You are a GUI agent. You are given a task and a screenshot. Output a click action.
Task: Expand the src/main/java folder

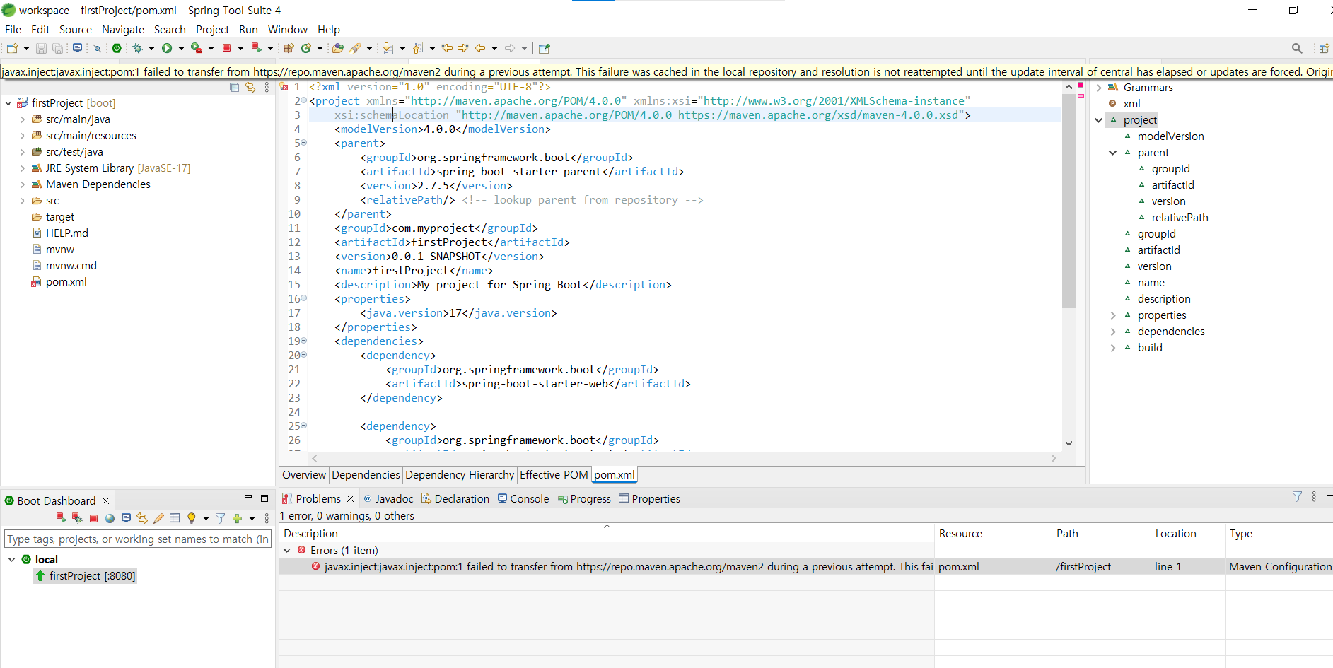point(23,119)
